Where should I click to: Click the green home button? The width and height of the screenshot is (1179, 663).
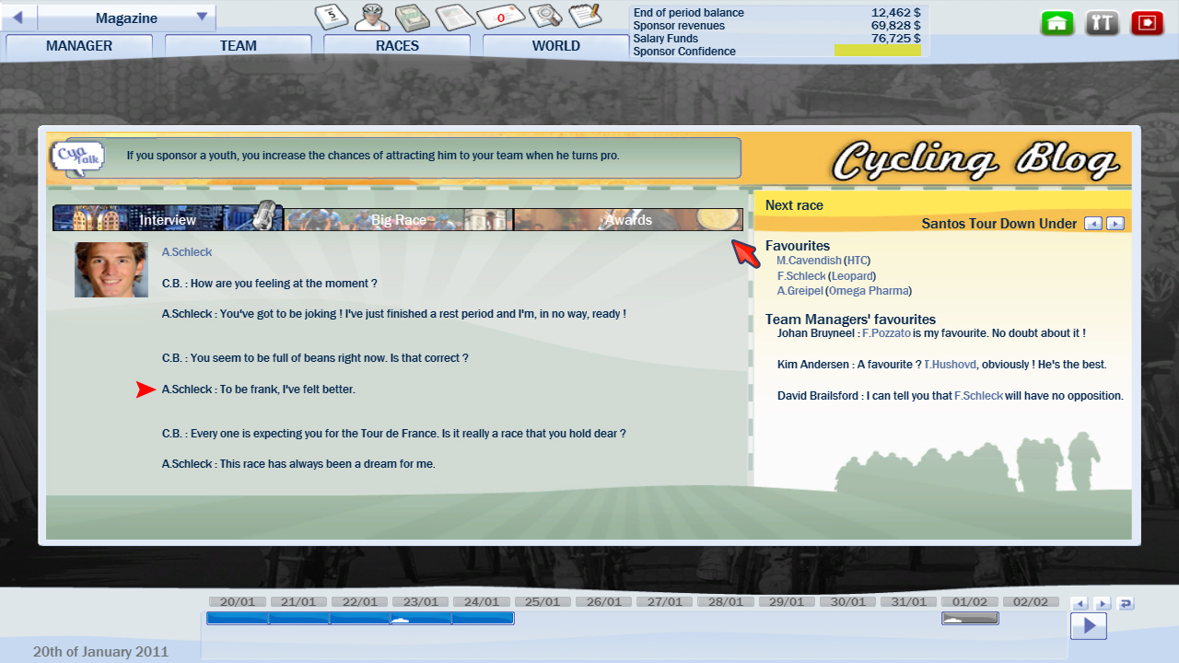click(1057, 23)
